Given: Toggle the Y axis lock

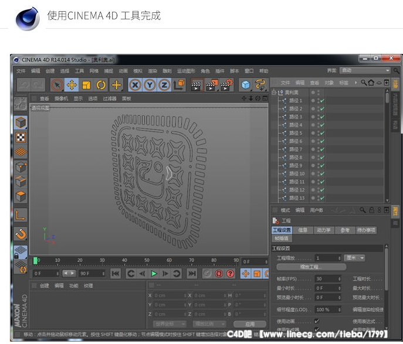Looking at the screenshot, I should click(150, 85).
